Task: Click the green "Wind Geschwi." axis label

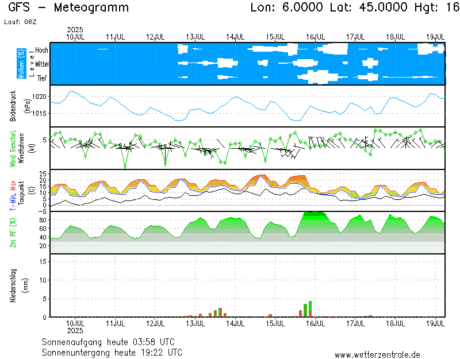Action: (x=13, y=149)
